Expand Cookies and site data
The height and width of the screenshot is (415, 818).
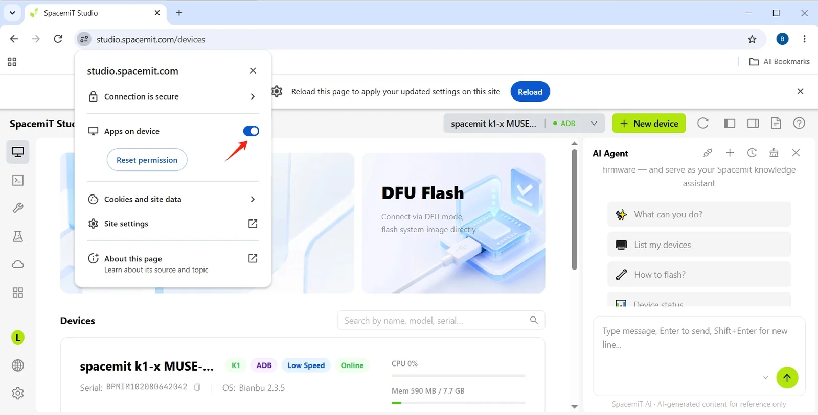tap(173, 199)
